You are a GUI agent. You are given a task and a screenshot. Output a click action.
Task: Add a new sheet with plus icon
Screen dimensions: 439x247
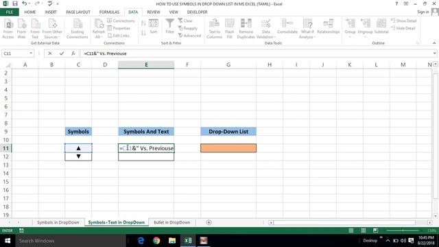click(209, 222)
